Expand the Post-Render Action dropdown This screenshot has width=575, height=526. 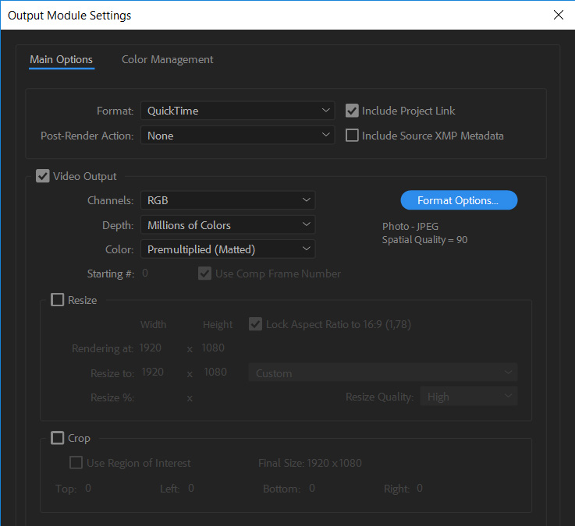[x=237, y=136]
